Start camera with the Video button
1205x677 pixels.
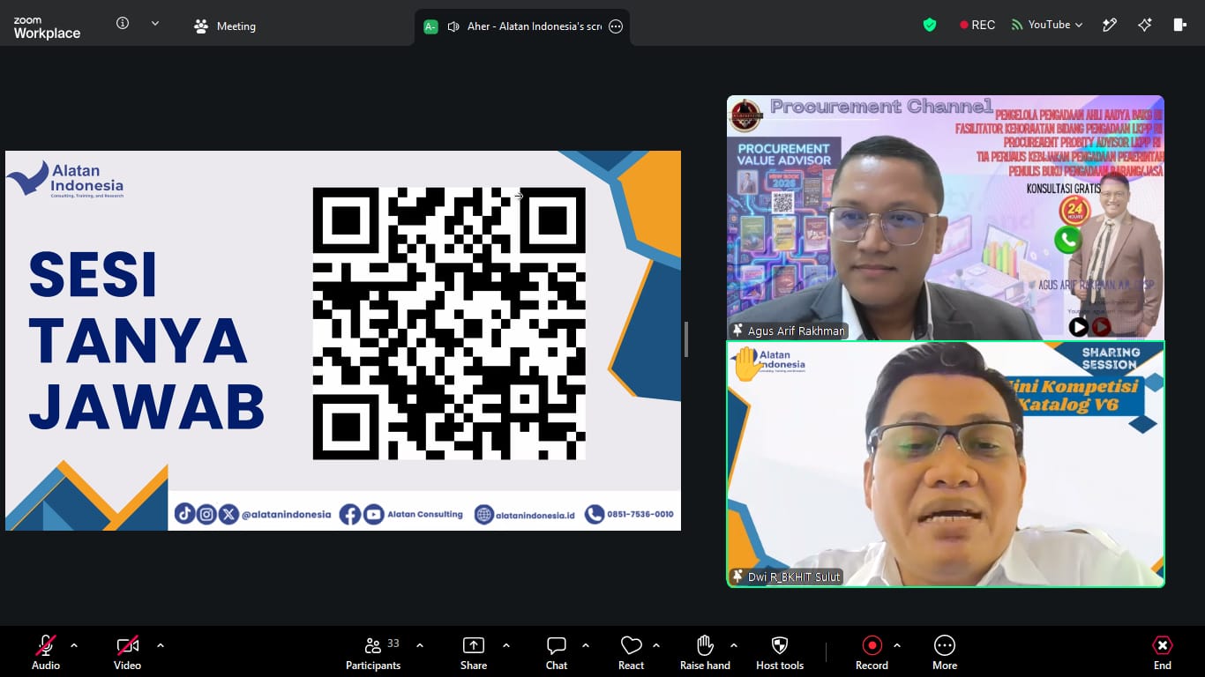(x=127, y=652)
